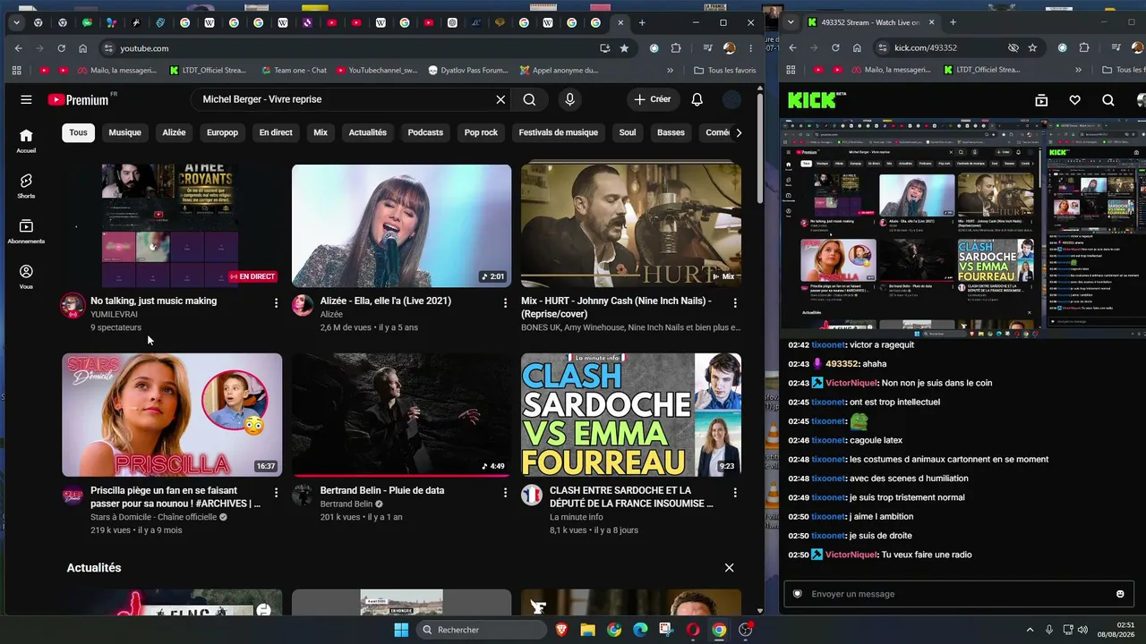Open emoji picker in Kick chat
Screen dimensions: 1146x644
point(1120,594)
